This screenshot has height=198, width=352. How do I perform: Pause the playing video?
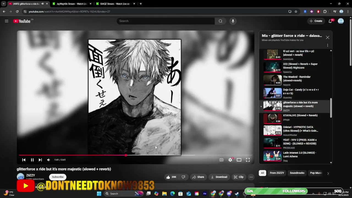32,160
